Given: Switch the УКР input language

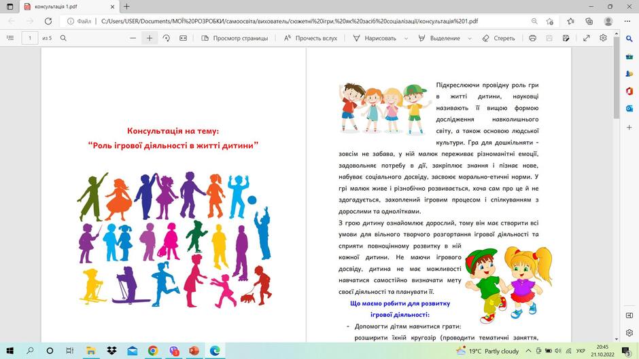Looking at the screenshot, I should click(x=581, y=351).
